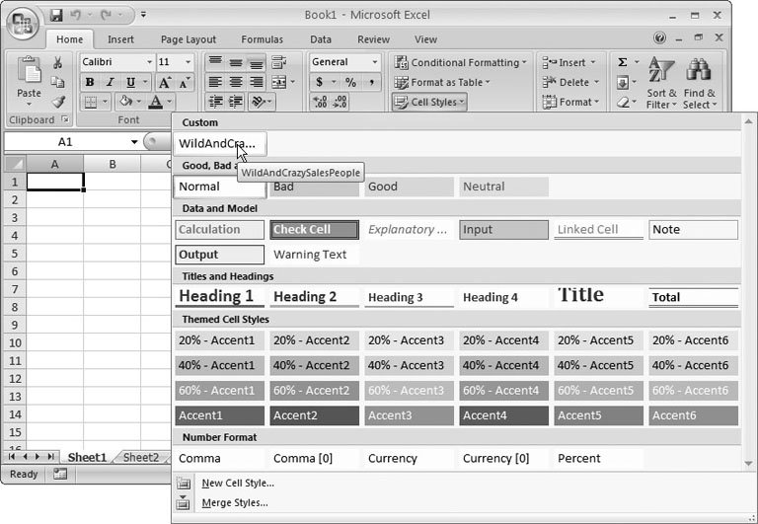The height and width of the screenshot is (524, 758).
Task: Click the Grow Font icon
Action: [165, 82]
